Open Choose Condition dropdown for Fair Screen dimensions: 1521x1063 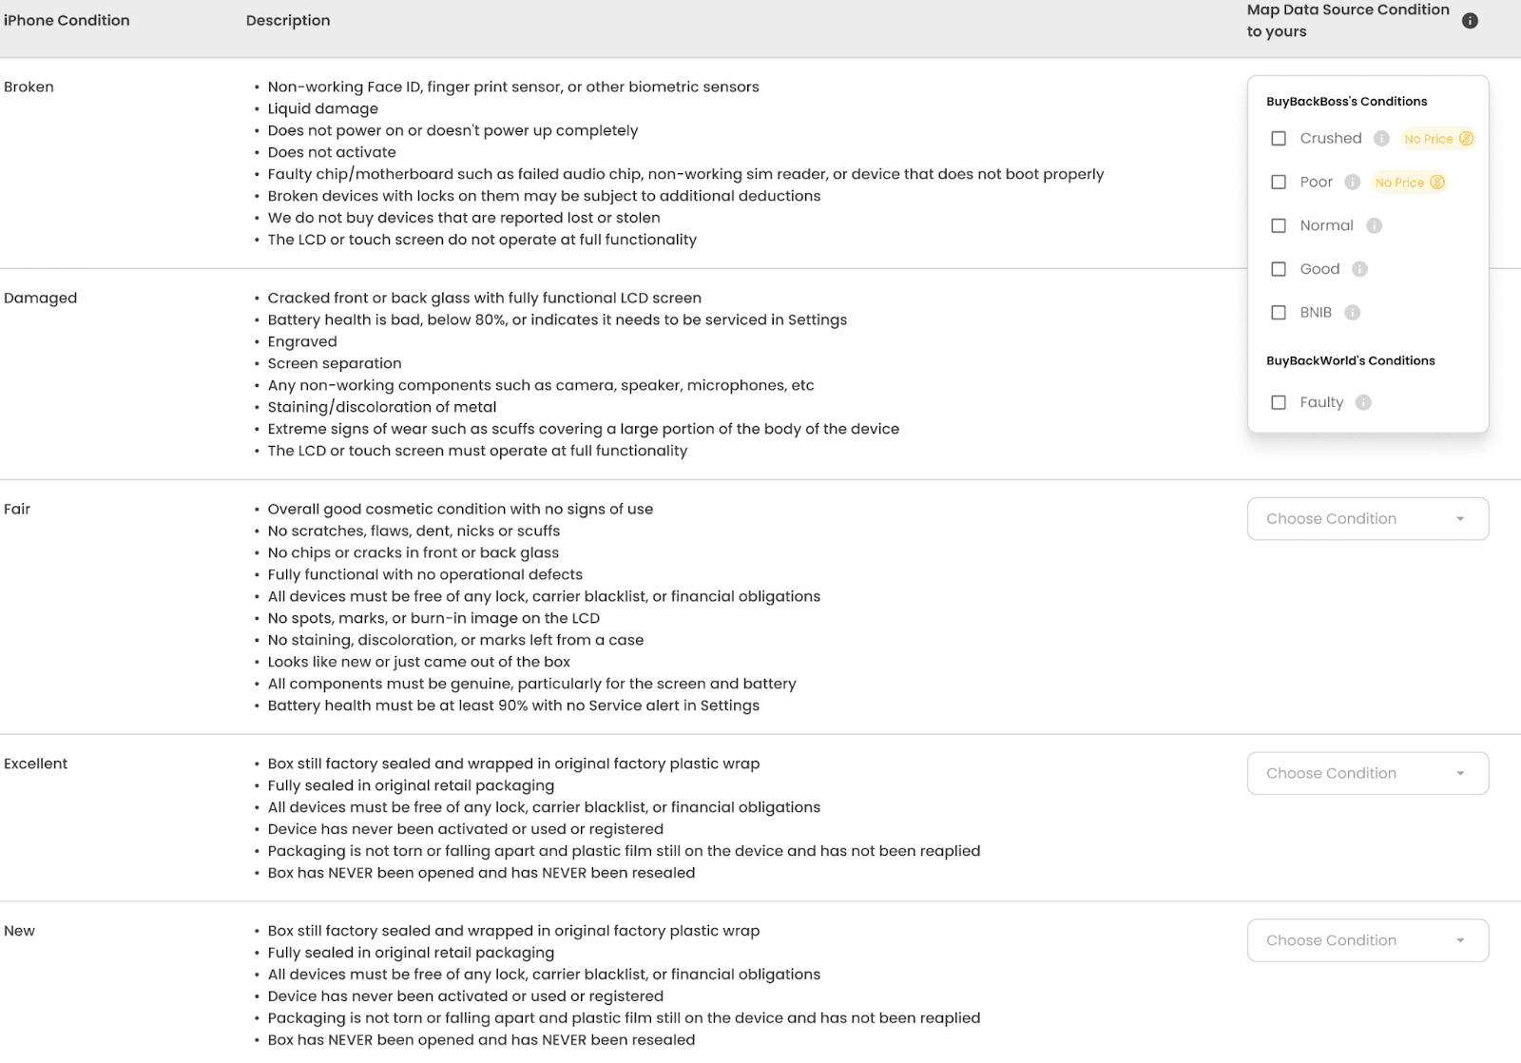[x=1368, y=519]
